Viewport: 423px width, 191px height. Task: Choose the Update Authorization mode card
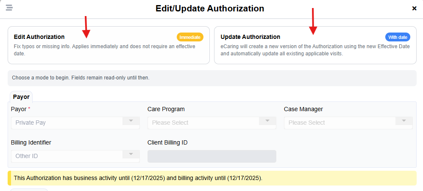coord(315,45)
